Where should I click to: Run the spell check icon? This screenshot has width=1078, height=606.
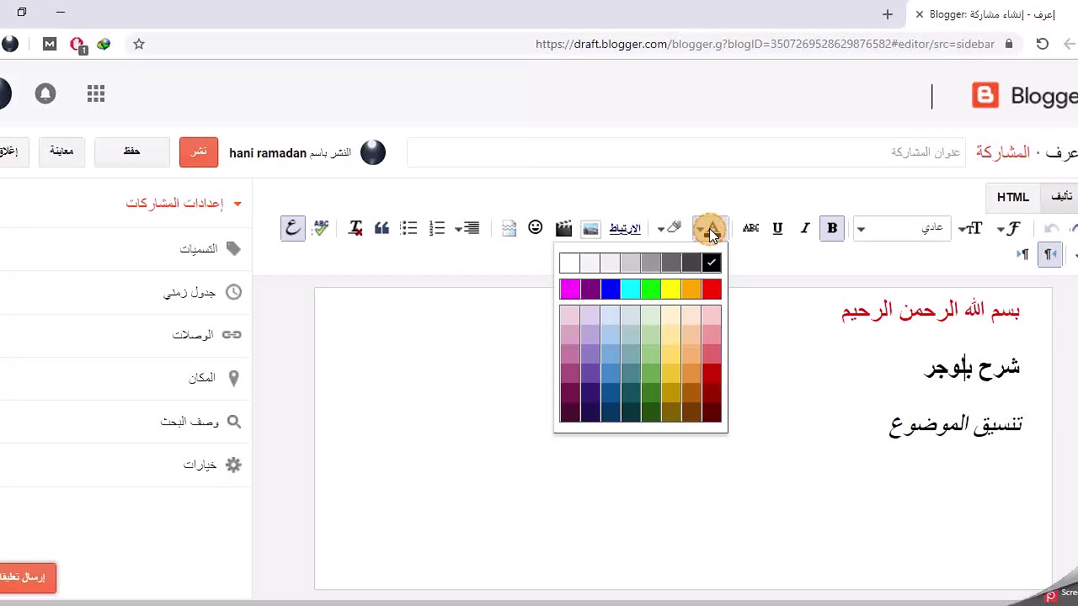320,228
